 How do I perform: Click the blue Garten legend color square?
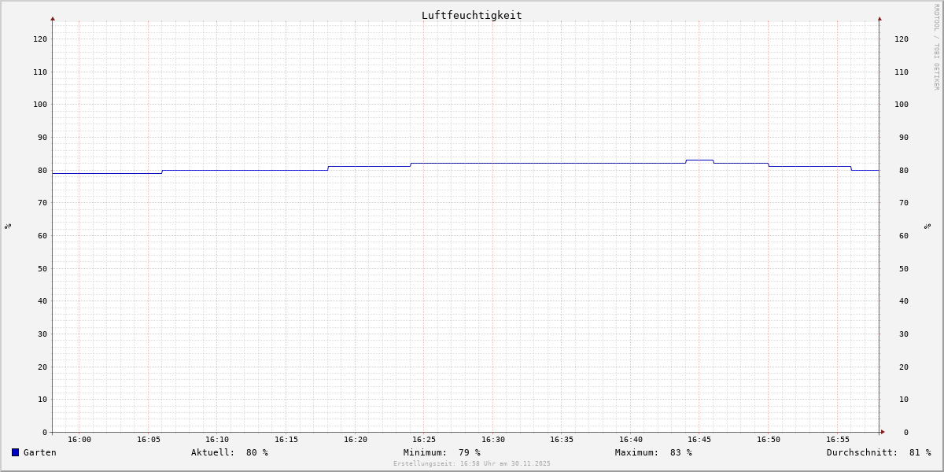point(15,452)
